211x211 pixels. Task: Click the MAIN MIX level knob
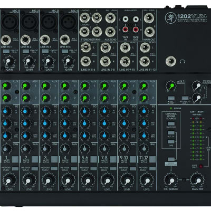197,180
